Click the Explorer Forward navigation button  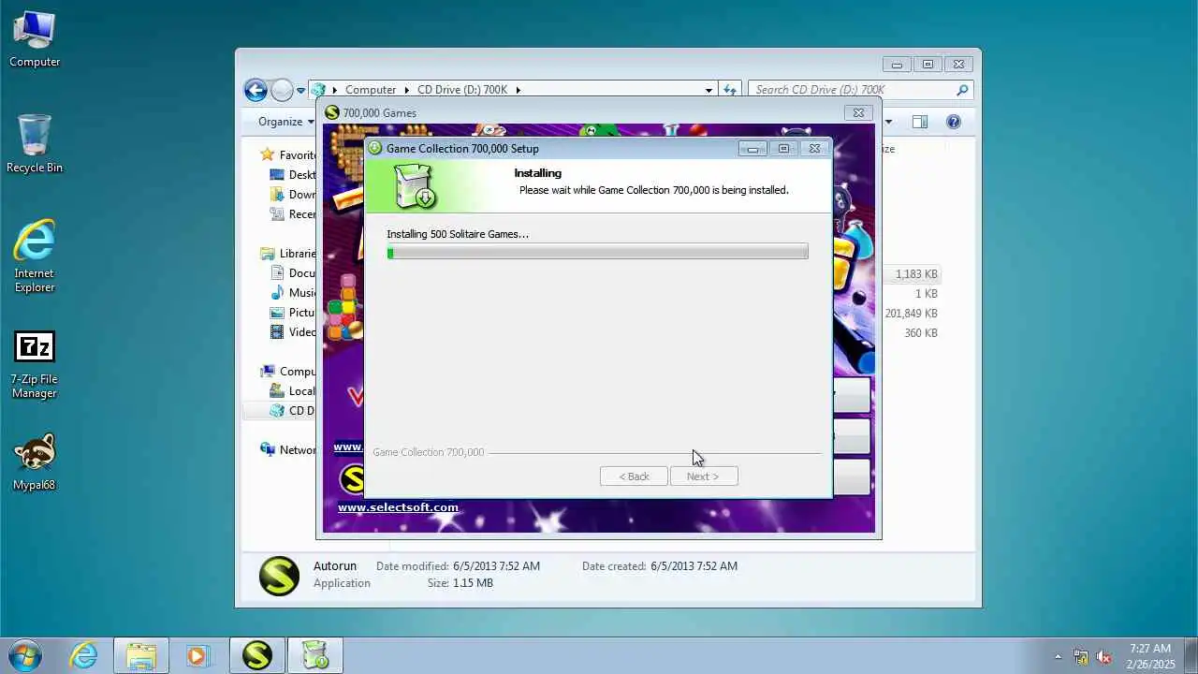[282, 90]
